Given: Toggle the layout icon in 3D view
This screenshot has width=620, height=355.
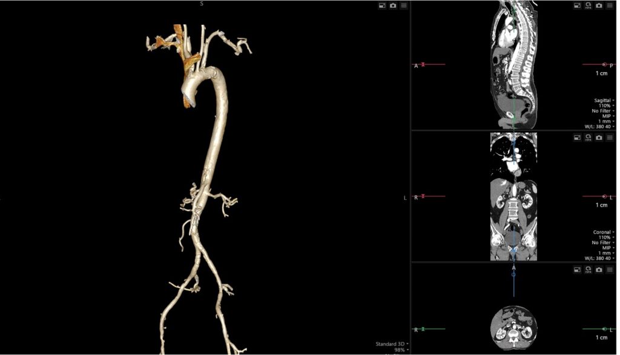Looking at the screenshot, I should (x=382, y=5).
